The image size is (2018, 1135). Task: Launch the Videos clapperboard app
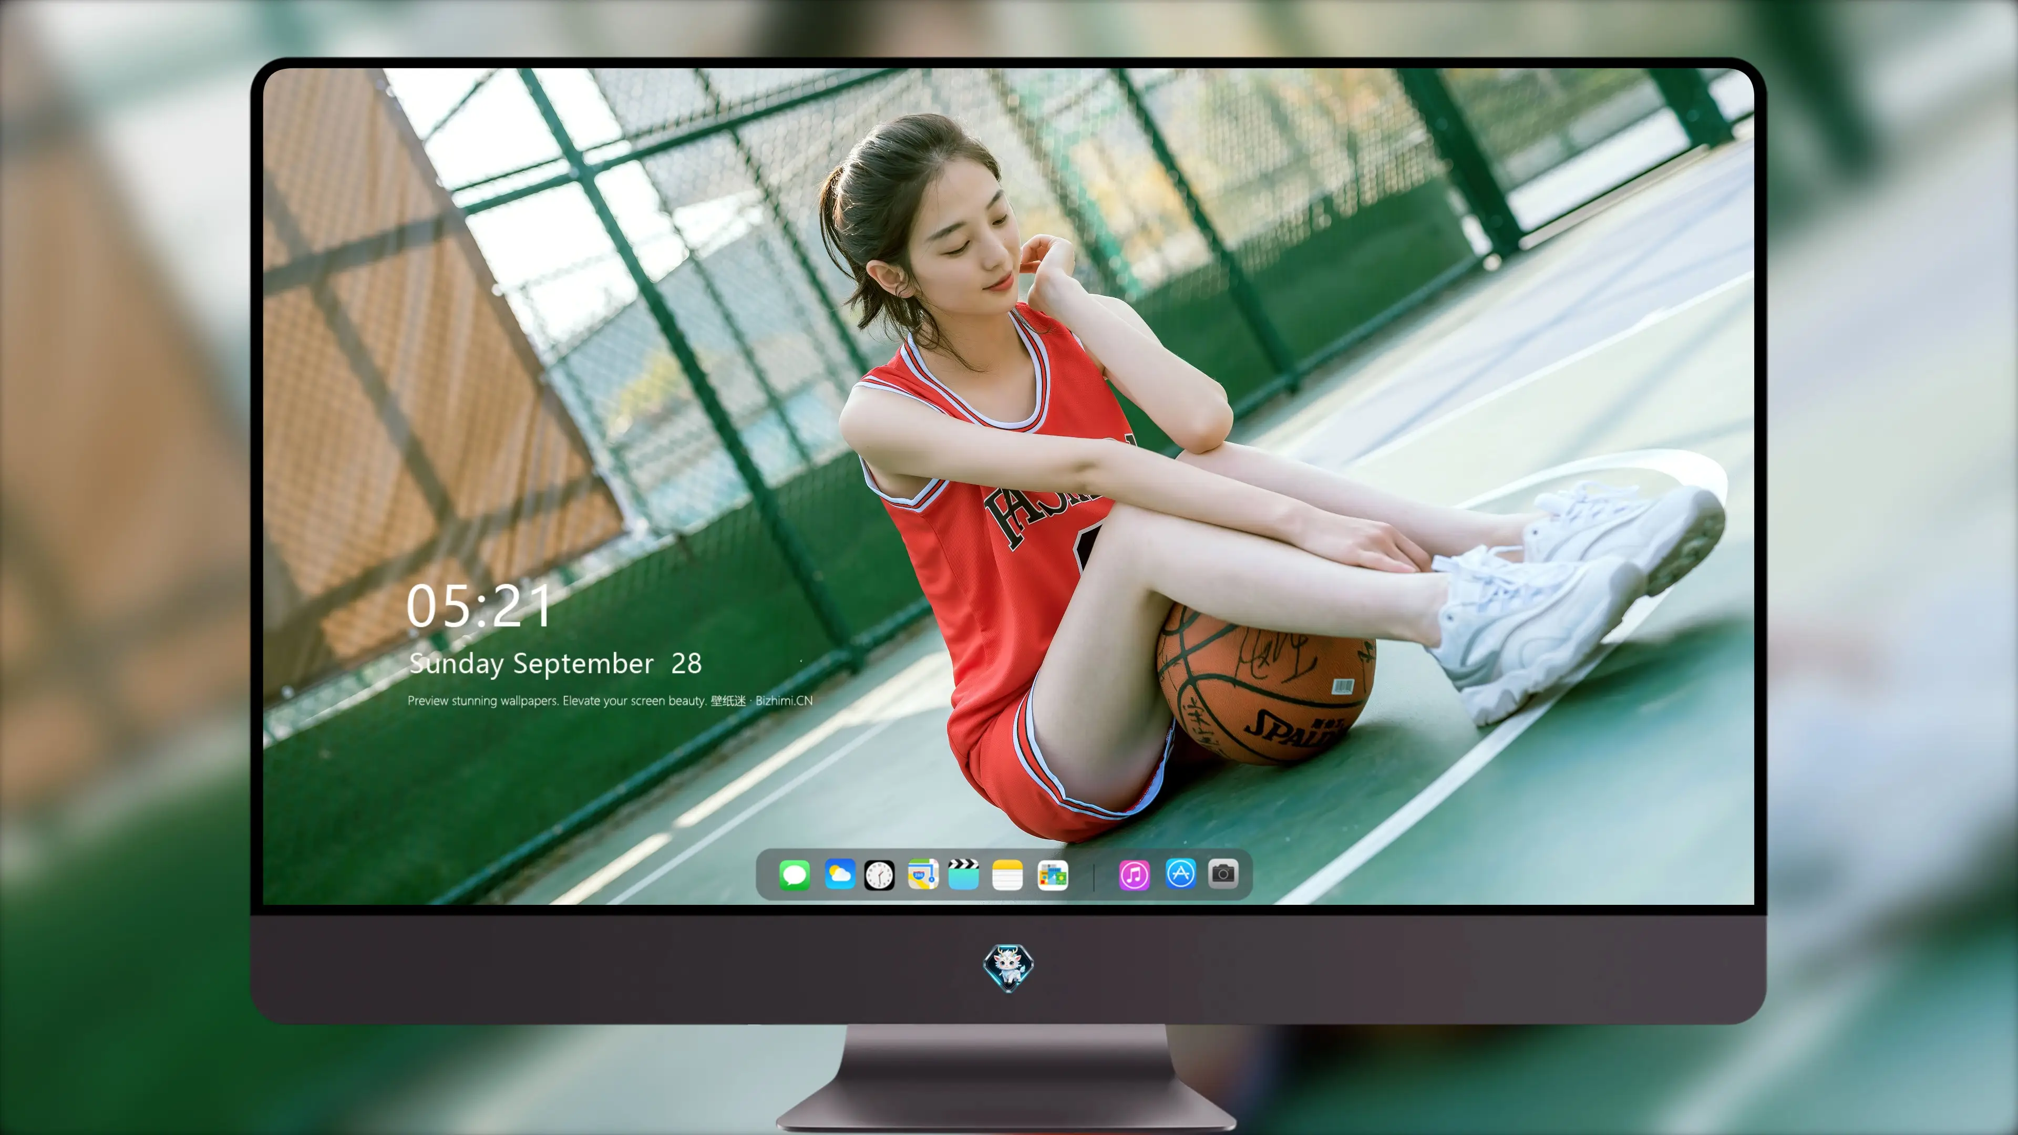tap(964, 874)
